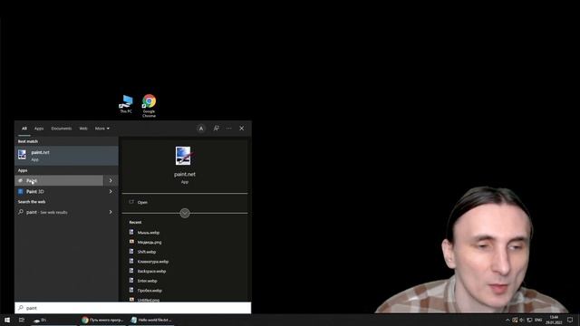The height and width of the screenshot is (326, 580).
Task: Click the search feedback icon
Action: coord(216,129)
